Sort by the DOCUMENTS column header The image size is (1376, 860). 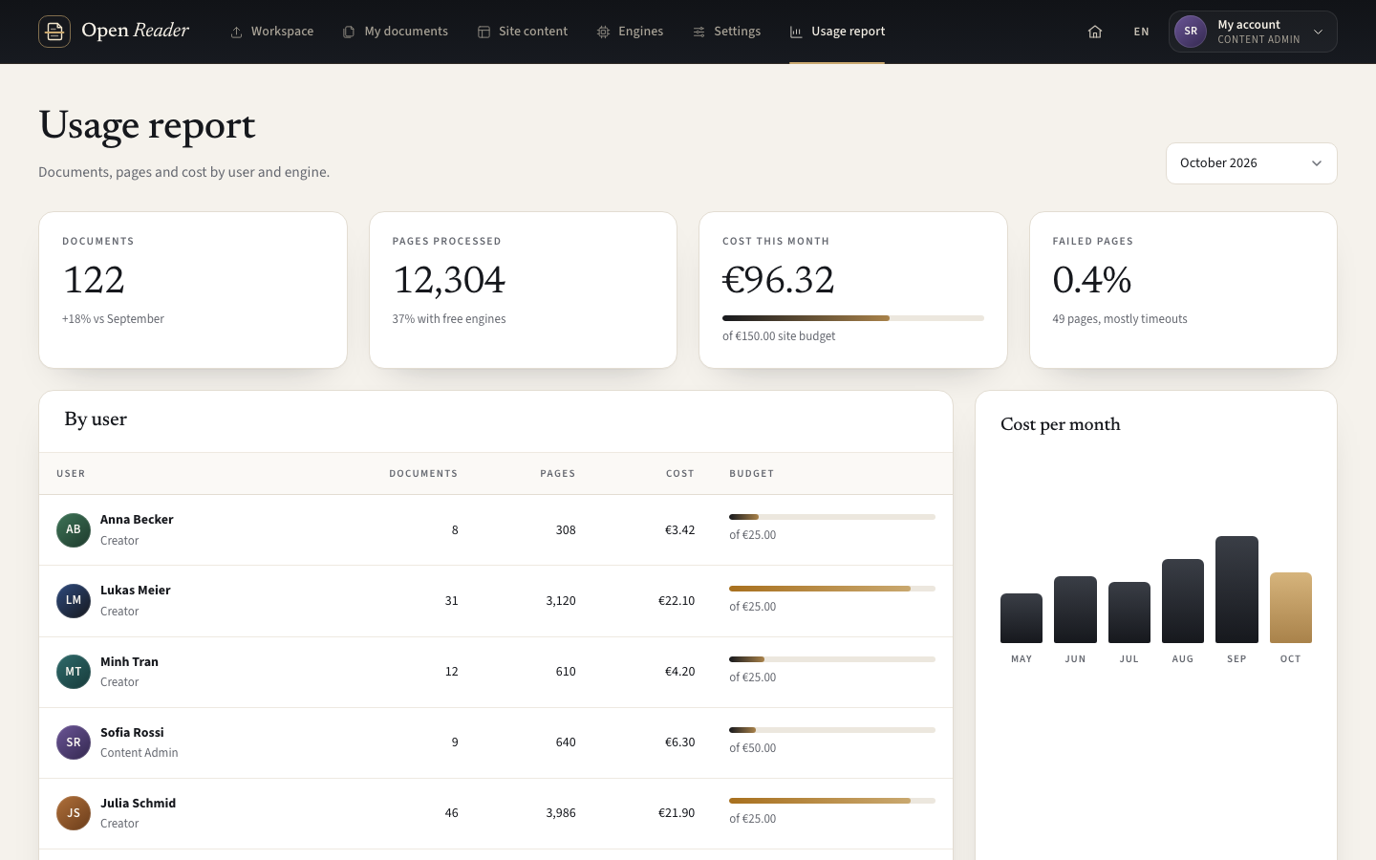[423, 474]
